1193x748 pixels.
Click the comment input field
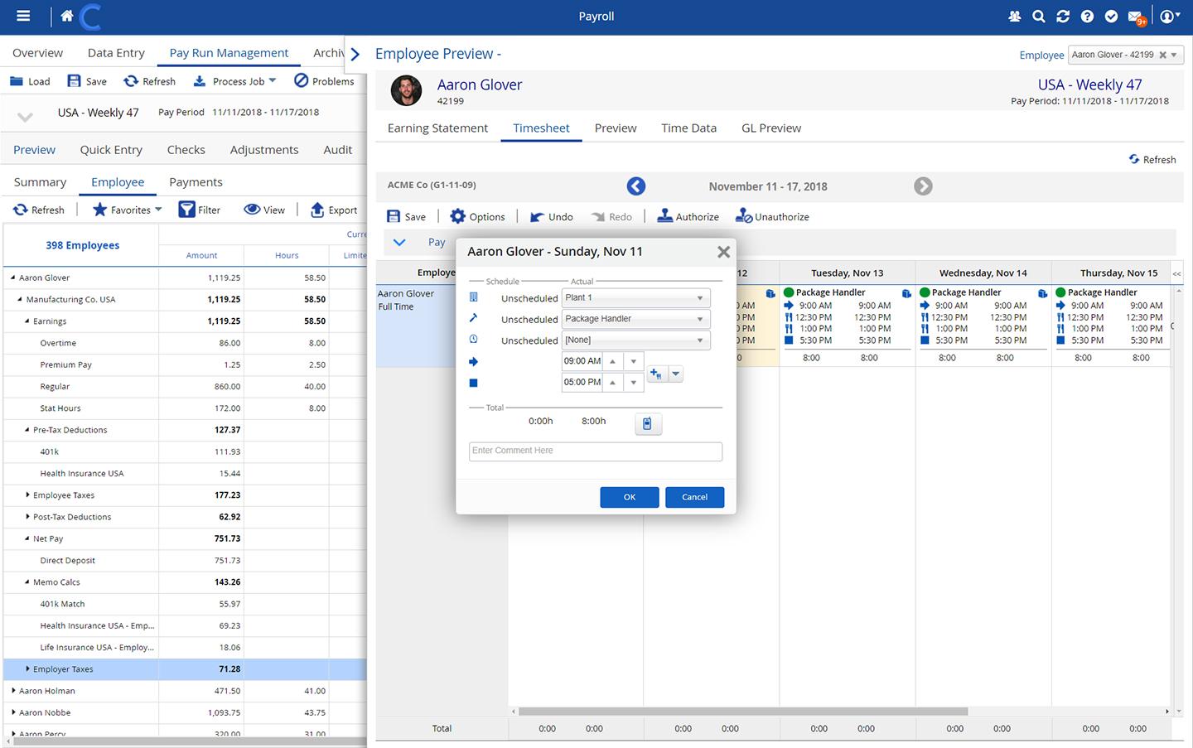595,451
